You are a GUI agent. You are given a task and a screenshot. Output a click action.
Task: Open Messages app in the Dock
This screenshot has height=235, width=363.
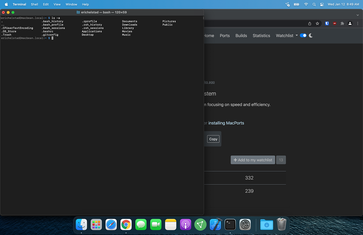[x=141, y=224]
